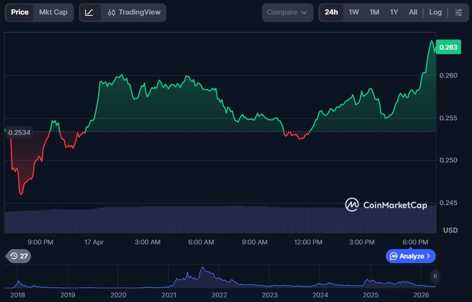Toggle the Log scale option

[x=435, y=12]
